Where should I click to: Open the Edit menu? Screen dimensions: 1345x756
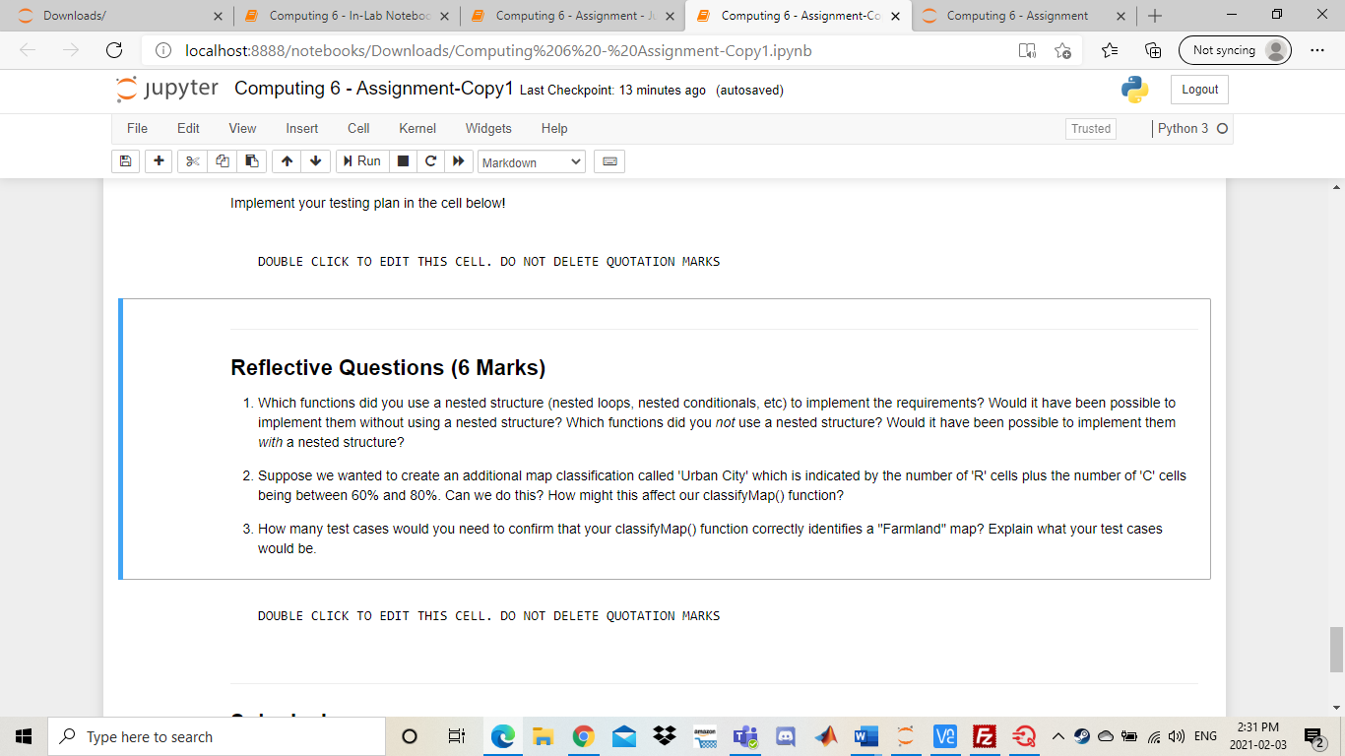(188, 128)
